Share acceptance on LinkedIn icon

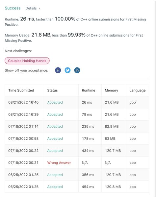77,70
